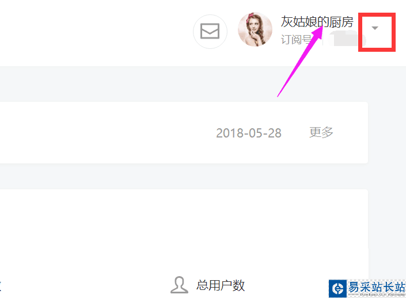Click the partial blue text at left edge
The height and width of the screenshot is (298, 406).
tap(1, 285)
